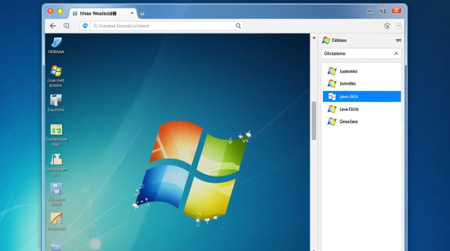Click the small arrow on browser tab
Image resolution: width=450 pixels, height=251 pixels.
132,13
